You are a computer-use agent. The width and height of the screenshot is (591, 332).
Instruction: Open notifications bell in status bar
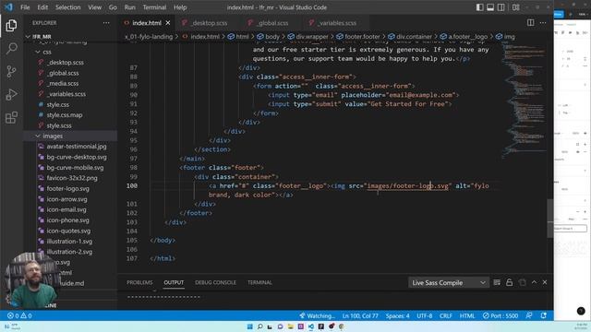click(544, 315)
